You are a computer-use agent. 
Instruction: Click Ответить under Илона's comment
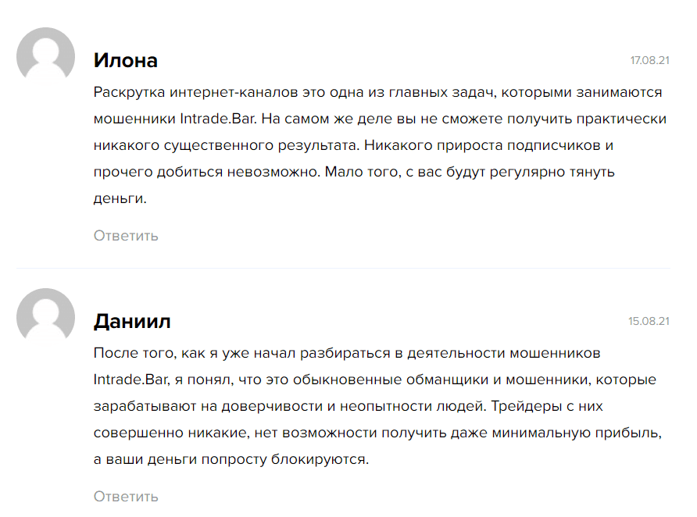[x=126, y=235]
